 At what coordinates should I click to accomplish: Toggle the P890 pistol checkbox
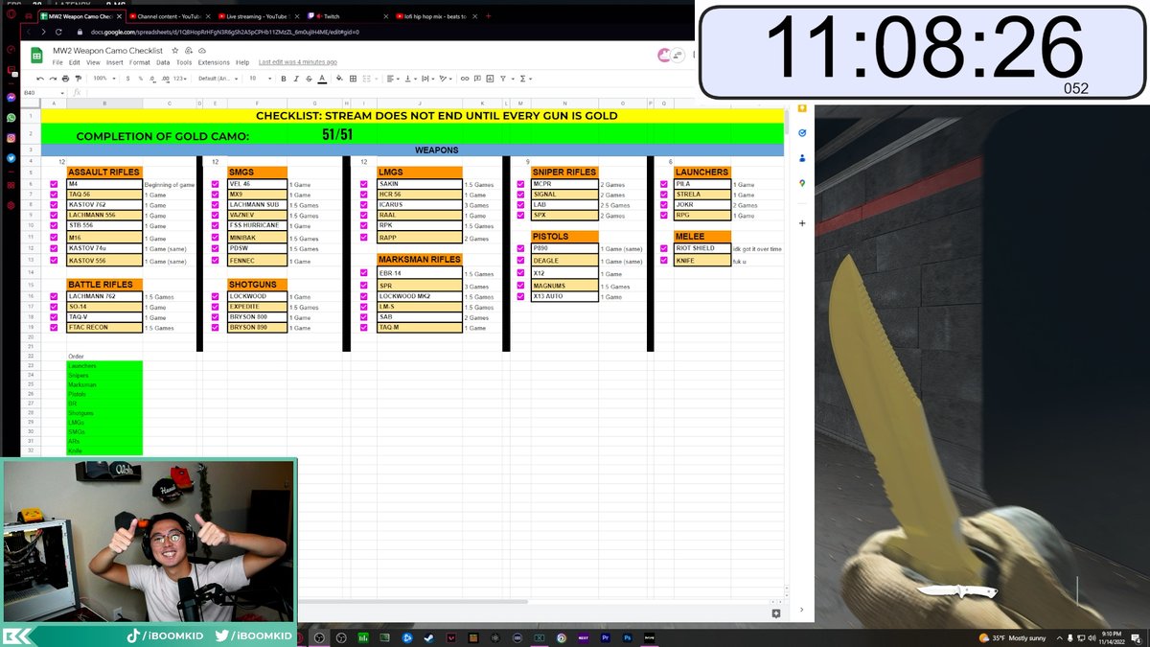coord(520,248)
